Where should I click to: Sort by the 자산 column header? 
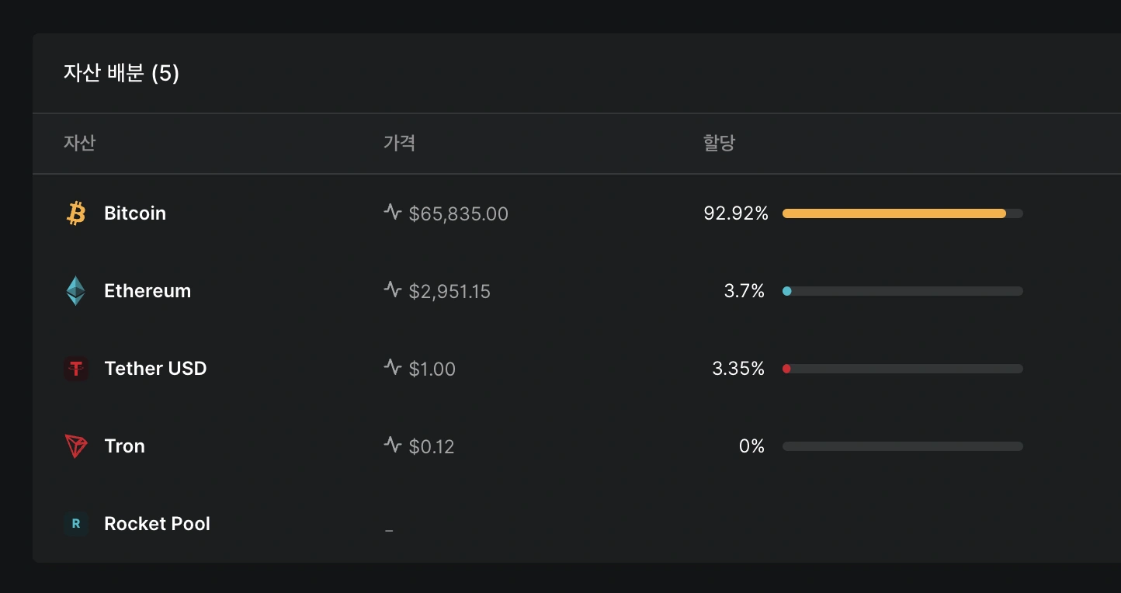tap(79, 143)
